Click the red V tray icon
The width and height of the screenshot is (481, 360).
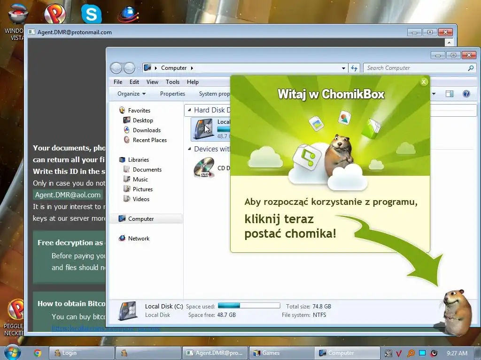[x=399, y=353]
